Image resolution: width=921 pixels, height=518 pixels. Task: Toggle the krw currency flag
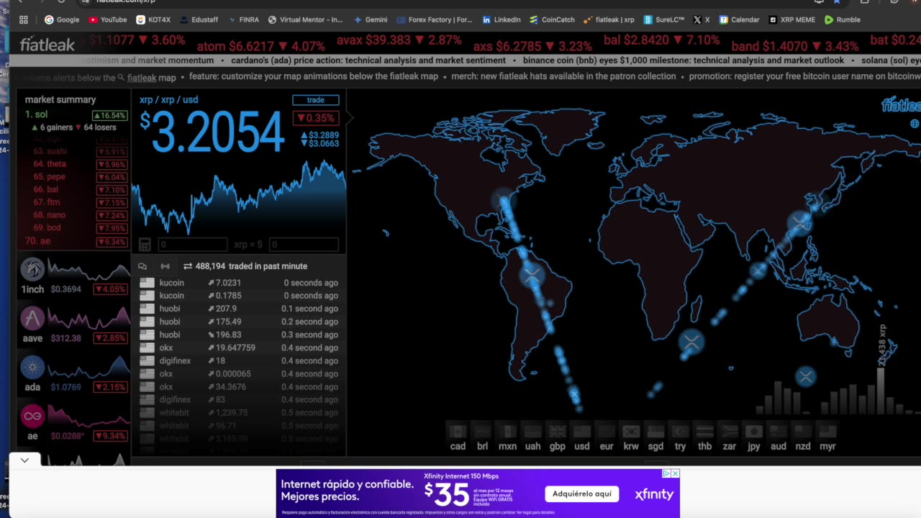coord(631,432)
